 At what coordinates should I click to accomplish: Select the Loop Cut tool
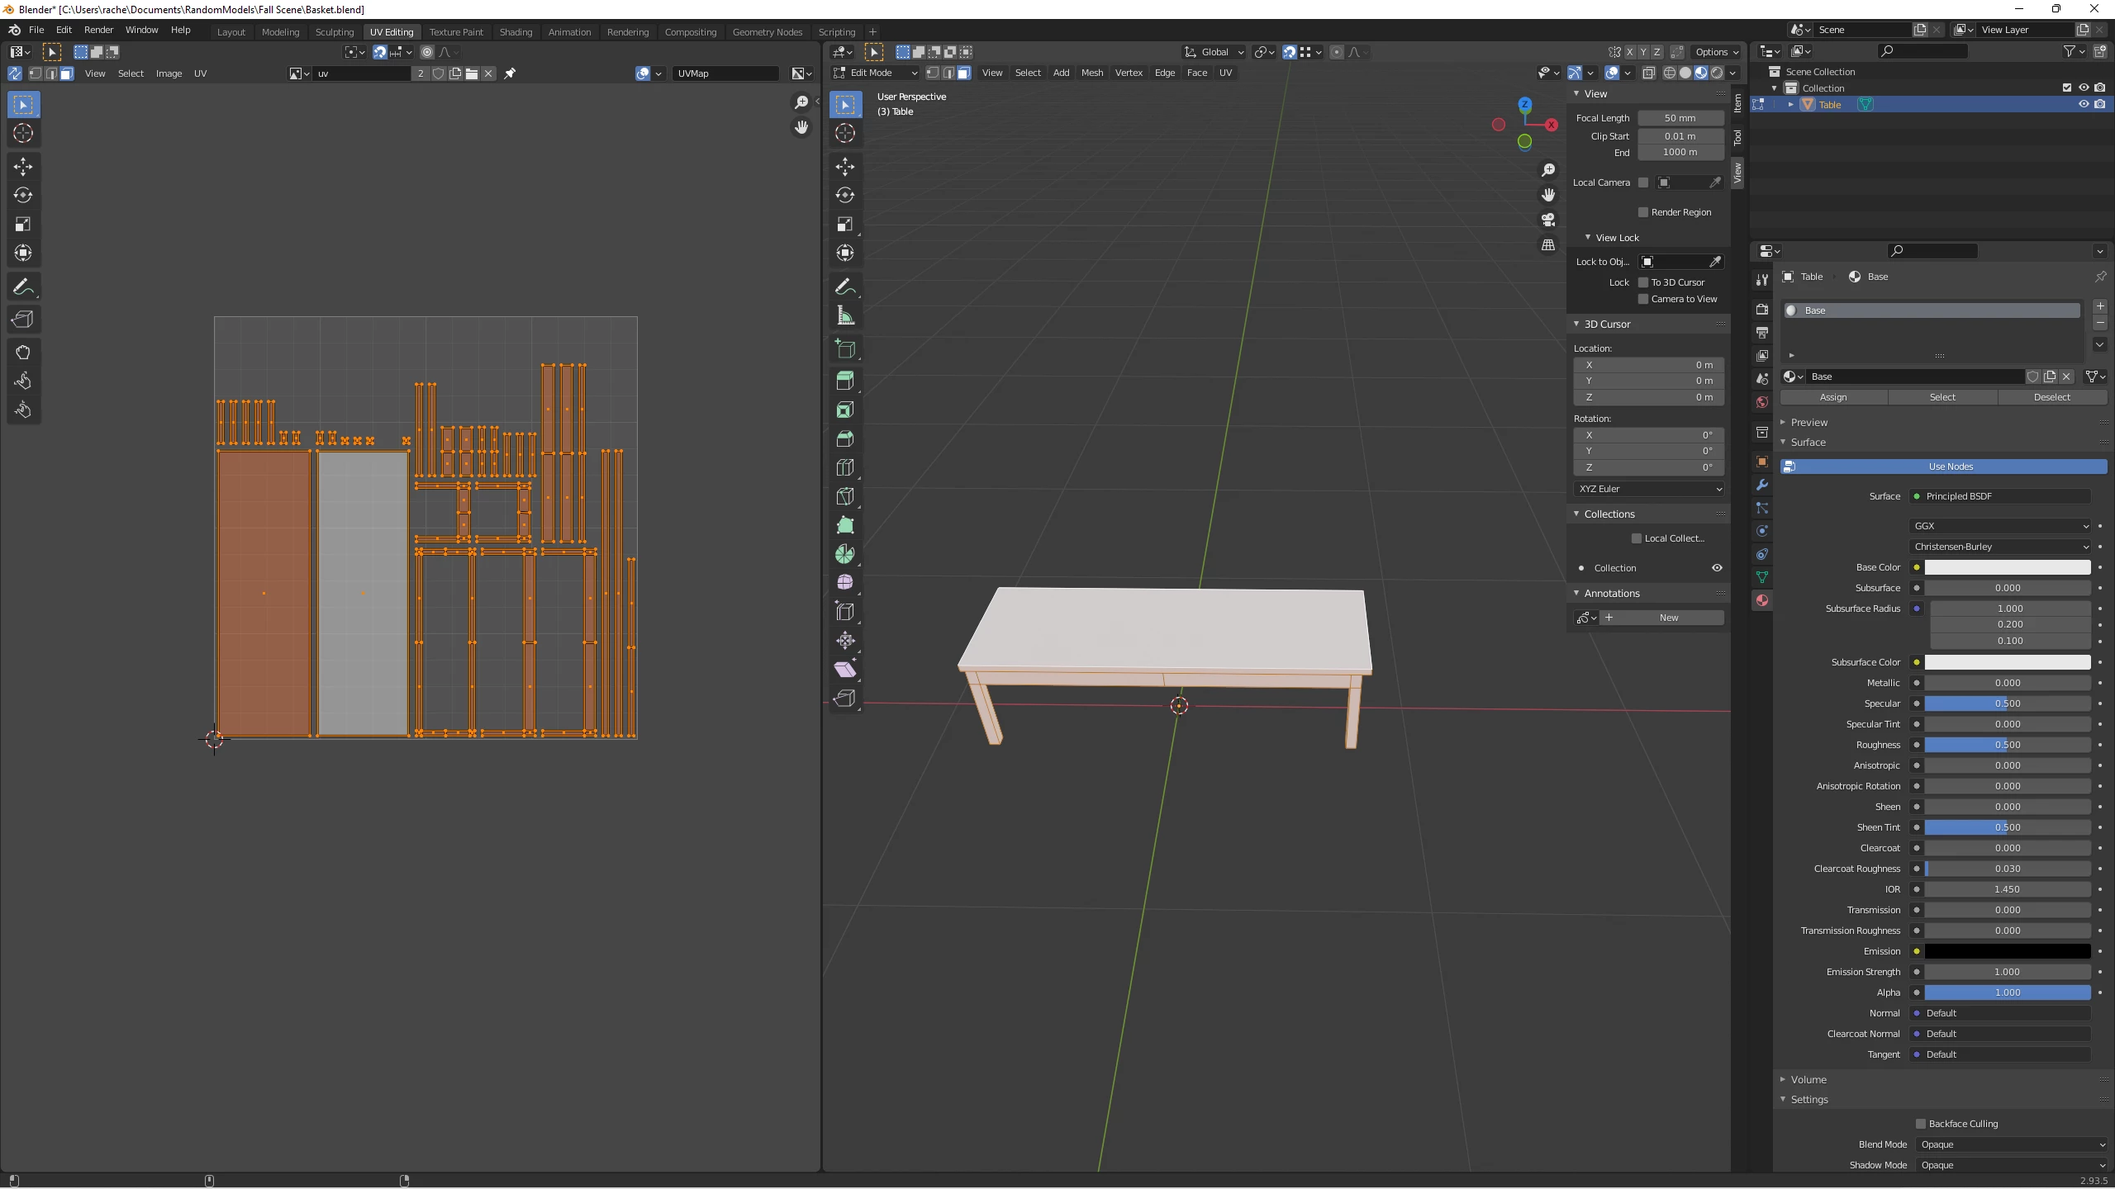[x=844, y=467]
